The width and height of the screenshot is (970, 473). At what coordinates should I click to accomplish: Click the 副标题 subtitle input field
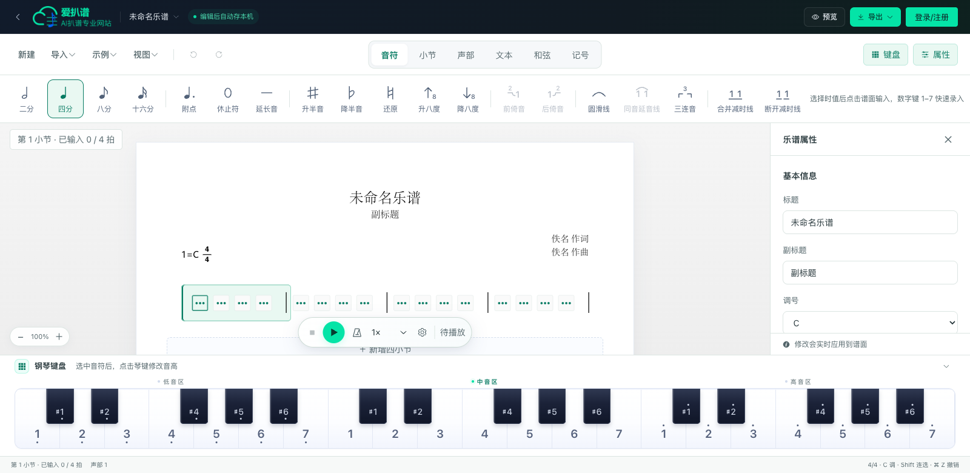(870, 273)
